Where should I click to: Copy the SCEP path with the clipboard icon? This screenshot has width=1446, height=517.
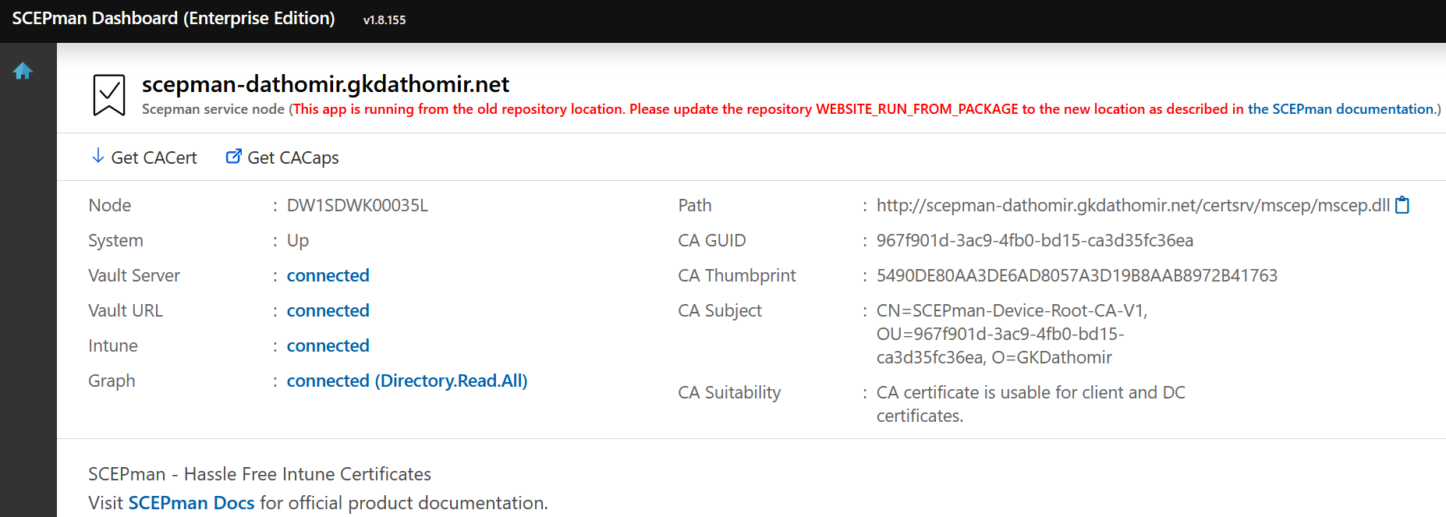pos(1402,205)
